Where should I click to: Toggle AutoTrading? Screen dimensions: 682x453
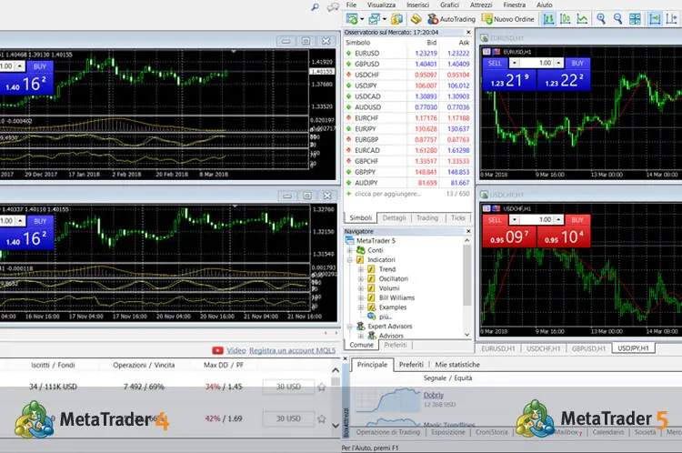(x=451, y=19)
